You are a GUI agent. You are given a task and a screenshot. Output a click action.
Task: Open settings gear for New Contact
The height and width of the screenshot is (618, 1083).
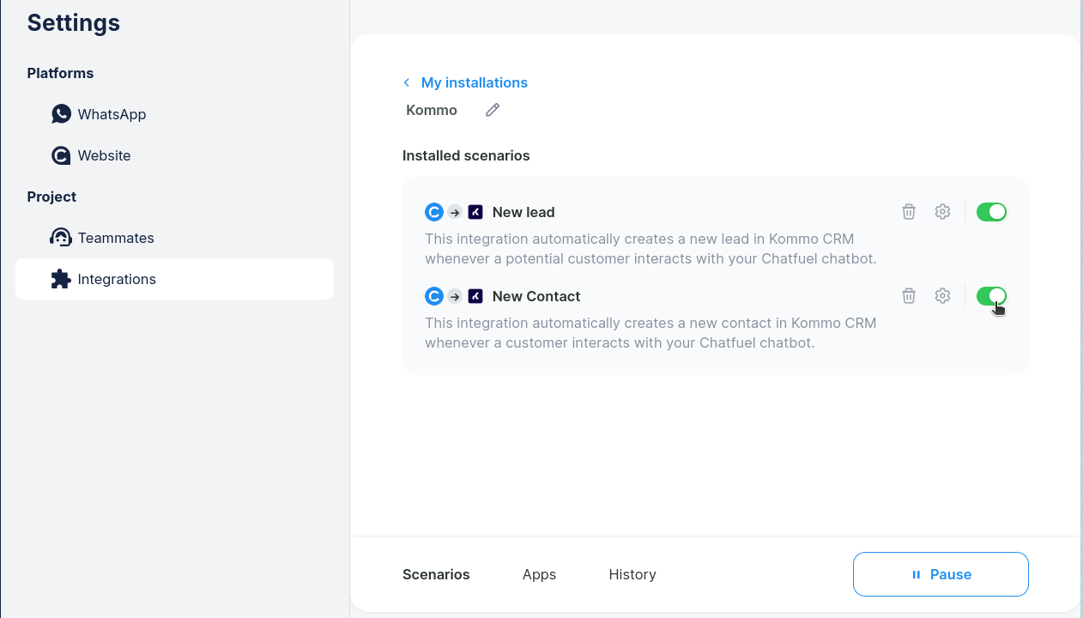[x=942, y=296]
